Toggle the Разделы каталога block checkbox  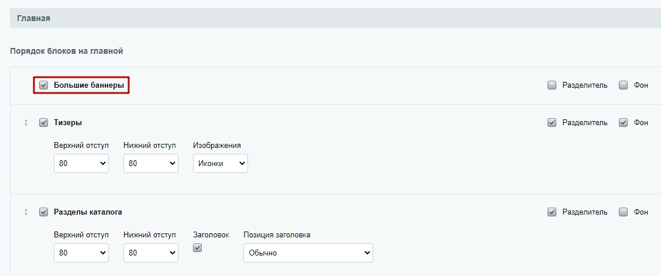point(43,212)
